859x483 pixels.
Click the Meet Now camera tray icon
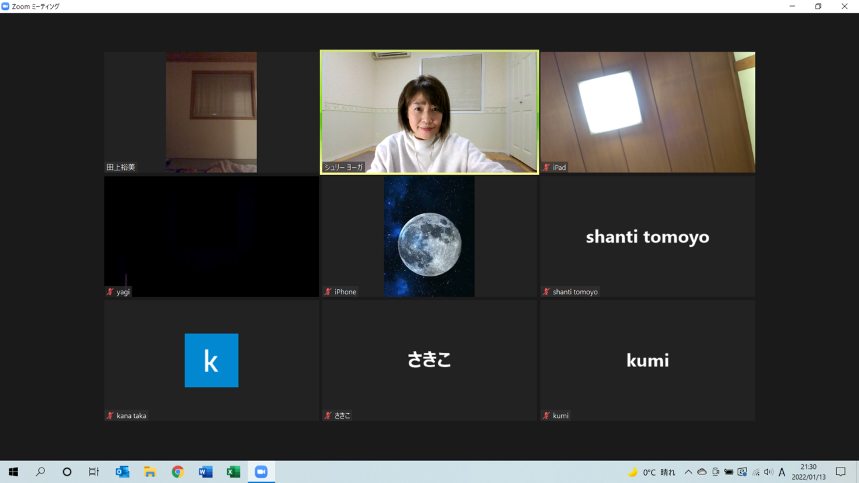[x=715, y=472]
